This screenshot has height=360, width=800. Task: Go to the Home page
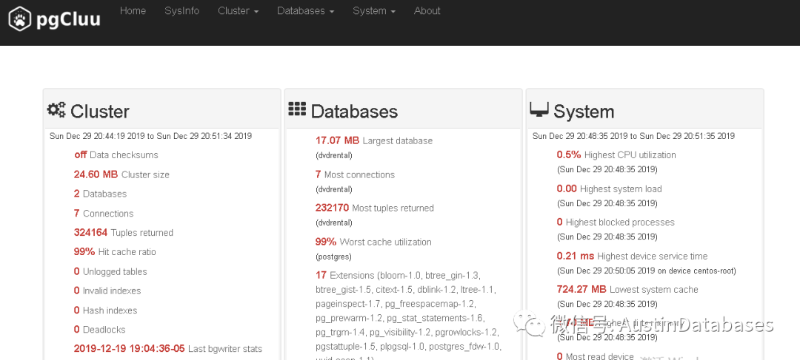tap(133, 11)
